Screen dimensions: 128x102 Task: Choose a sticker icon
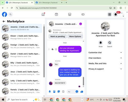coord(59,92)
